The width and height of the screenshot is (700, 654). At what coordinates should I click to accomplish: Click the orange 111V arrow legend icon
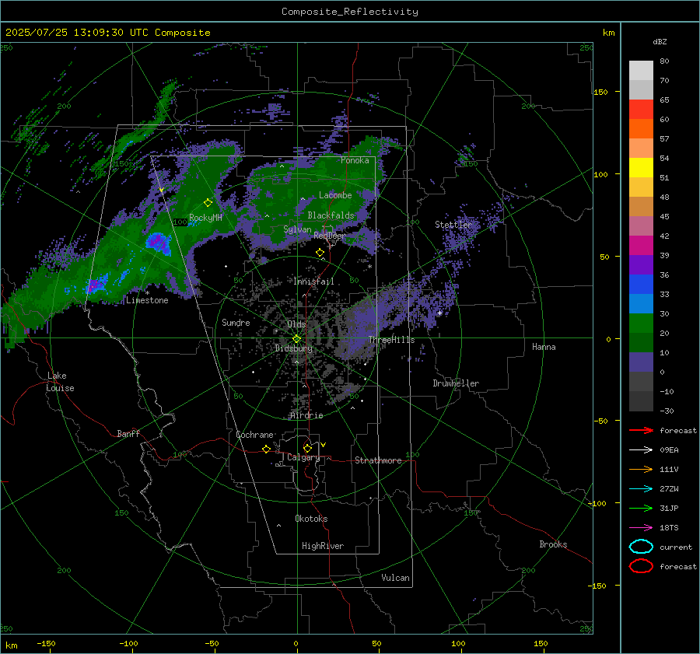point(641,469)
